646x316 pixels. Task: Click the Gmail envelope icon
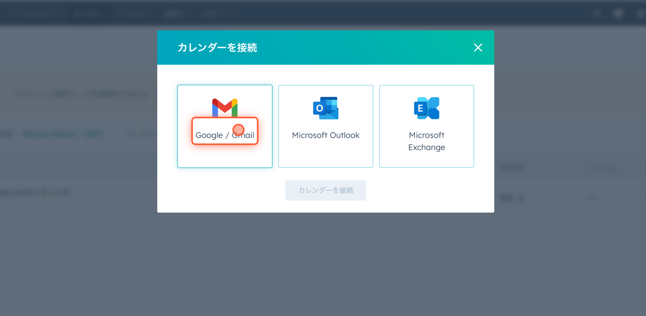coord(225,108)
